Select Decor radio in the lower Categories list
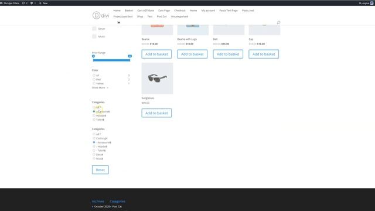This screenshot has width=375, height=211. coord(94,155)
